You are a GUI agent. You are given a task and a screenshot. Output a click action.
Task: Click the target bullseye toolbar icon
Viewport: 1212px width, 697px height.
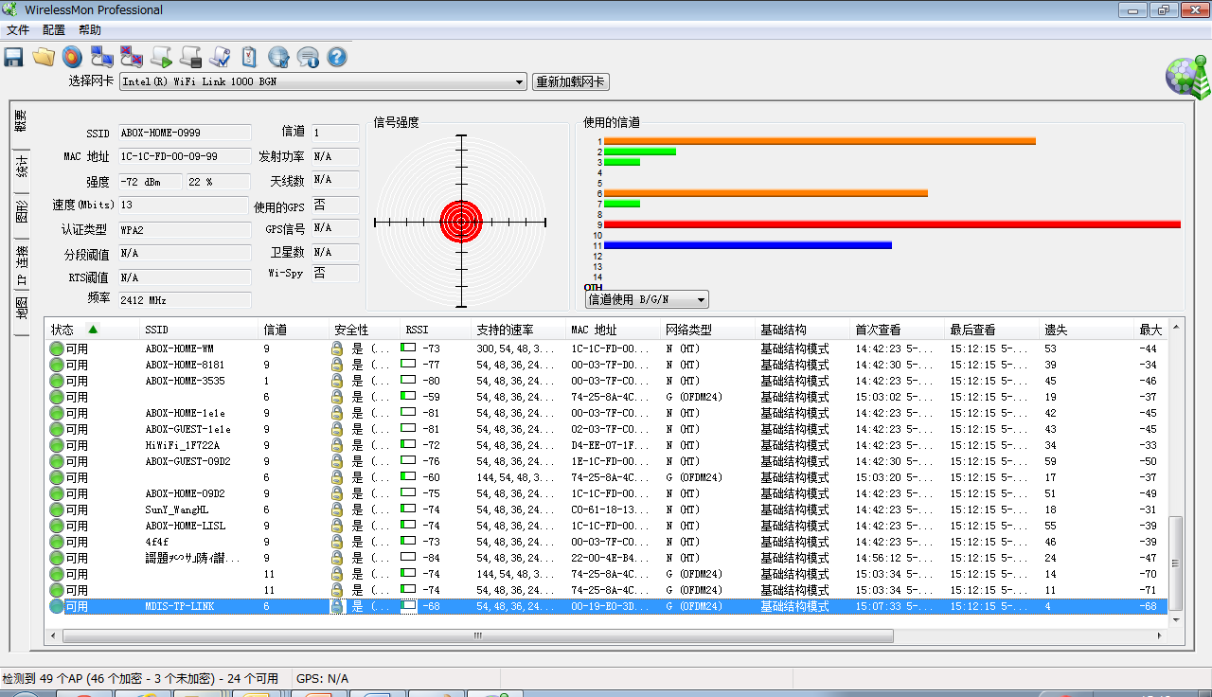point(73,57)
